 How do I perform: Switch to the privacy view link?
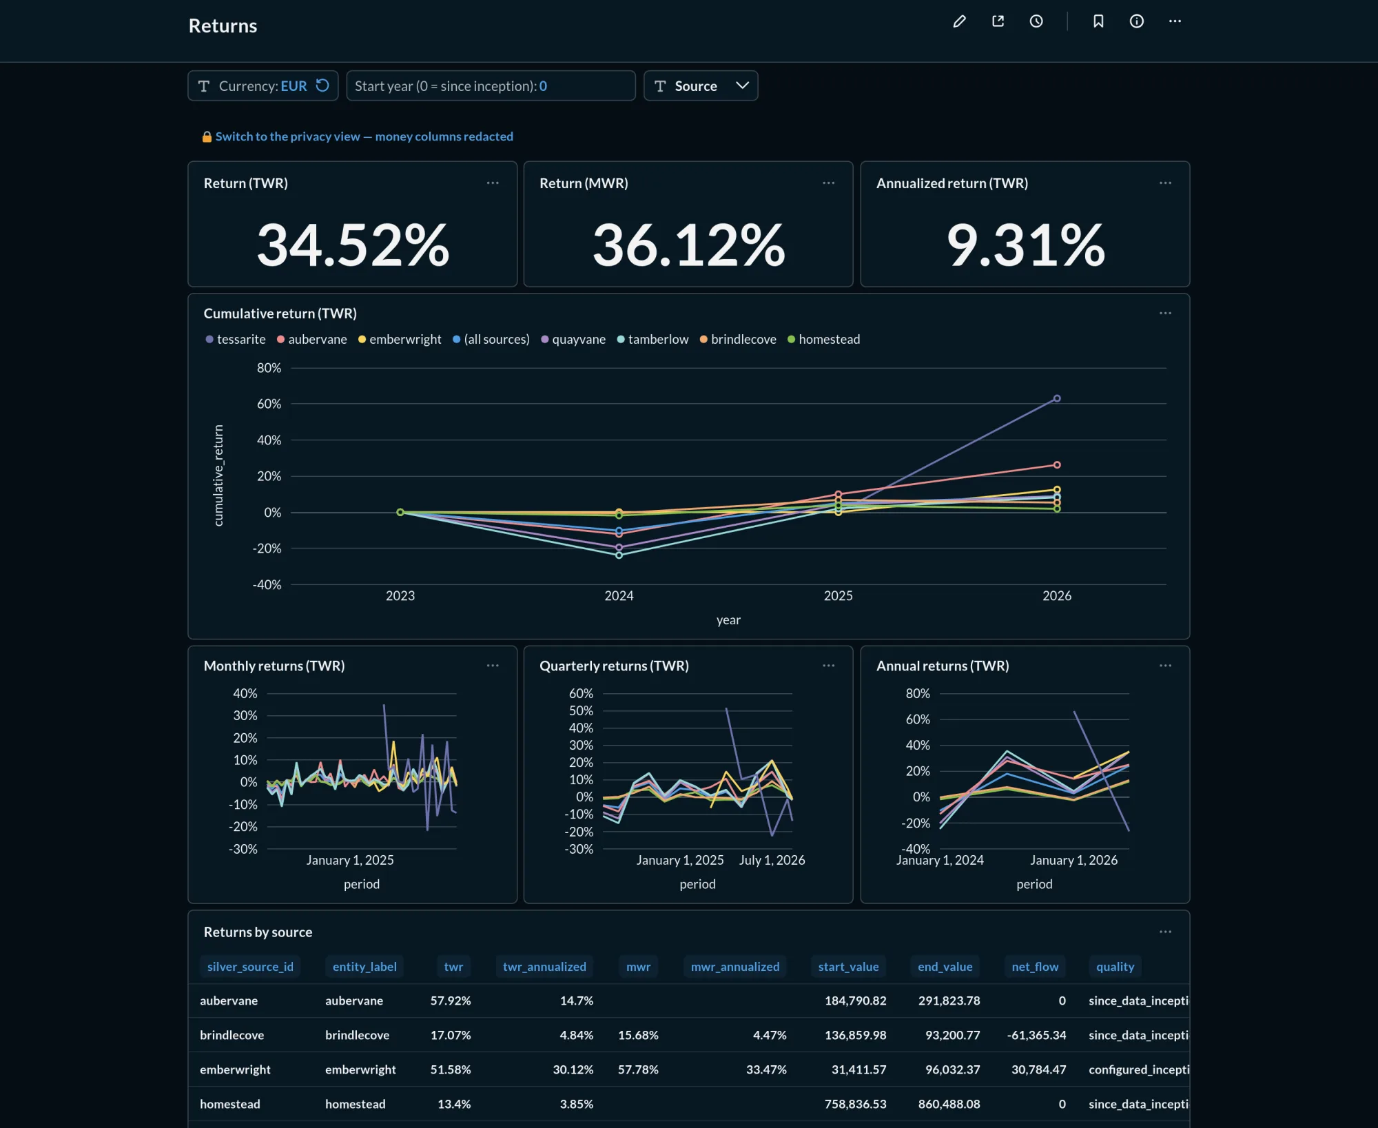(364, 136)
